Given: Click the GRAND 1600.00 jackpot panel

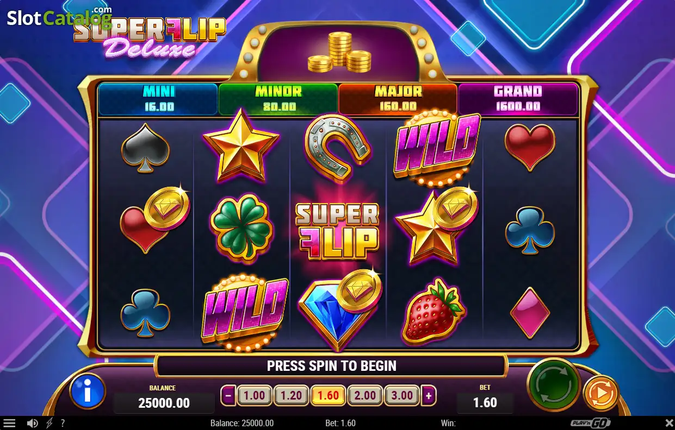Looking at the screenshot, I should click(518, 99).
